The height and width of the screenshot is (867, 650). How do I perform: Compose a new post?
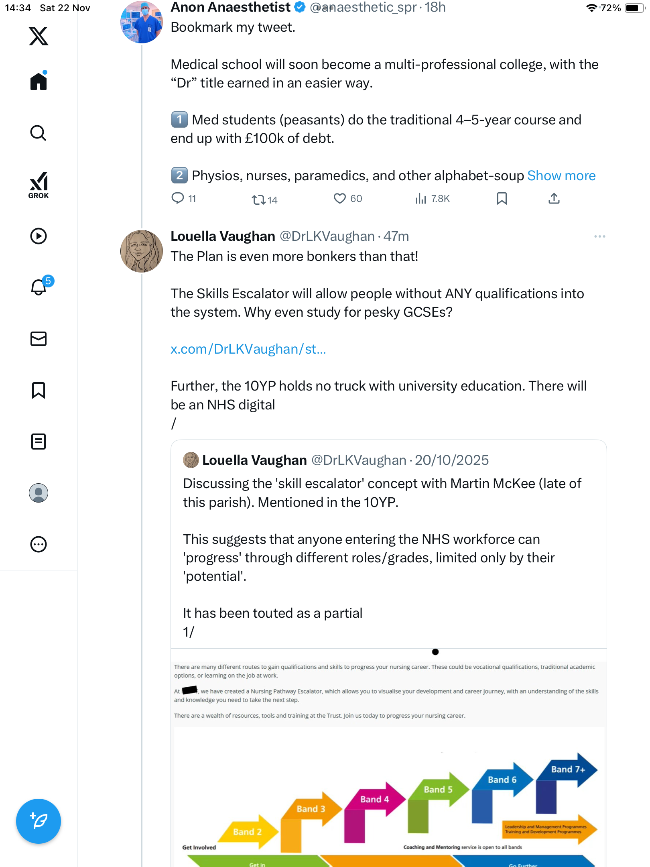click(39, 821)
